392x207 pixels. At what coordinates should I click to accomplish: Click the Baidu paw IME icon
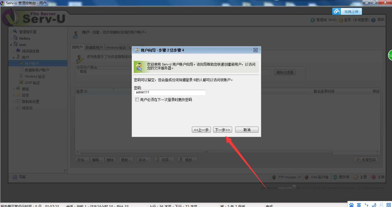pos(351,205)
